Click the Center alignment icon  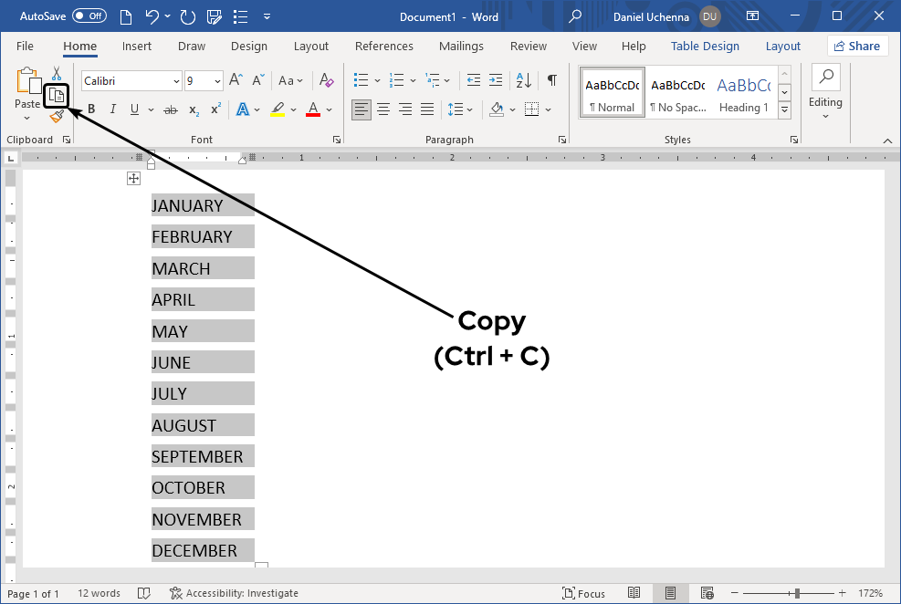pos(383,109)
